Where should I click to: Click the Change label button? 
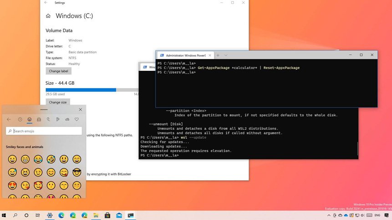pos(58,71)
